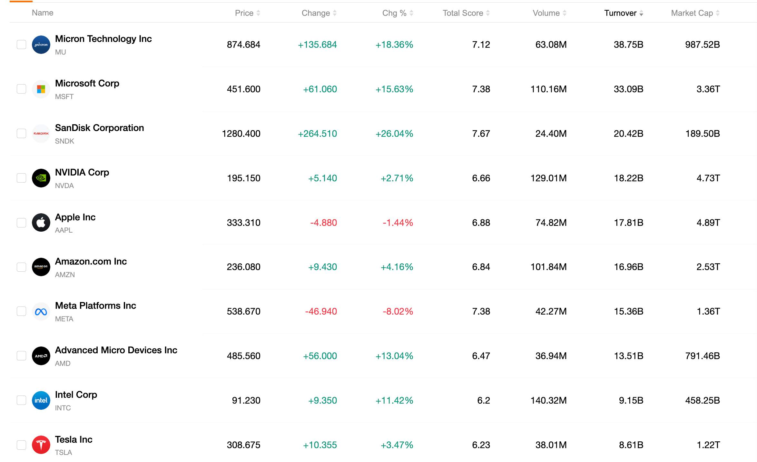Open the SanDisk logo icon
757x462 pixels.
[x=41, y=134]
